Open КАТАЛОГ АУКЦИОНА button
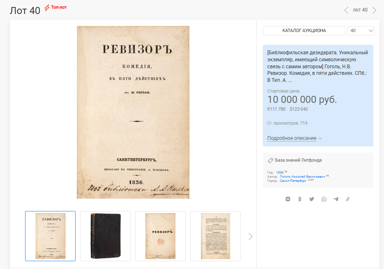384x269 pixels. 304,31
